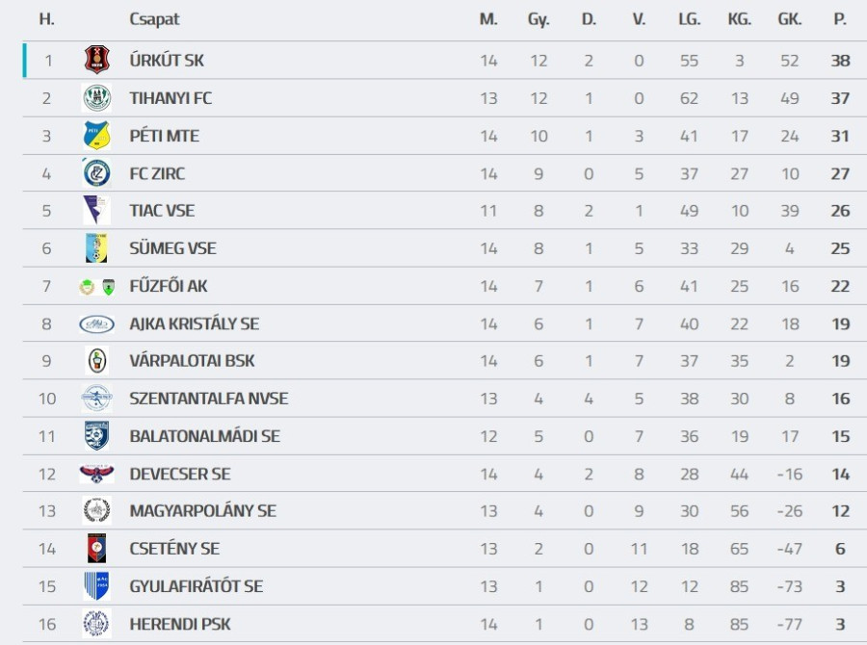Screen dimensions: 867x645
Task: Open the Szentantalfa NVSE team page
Action: point(208,399)
